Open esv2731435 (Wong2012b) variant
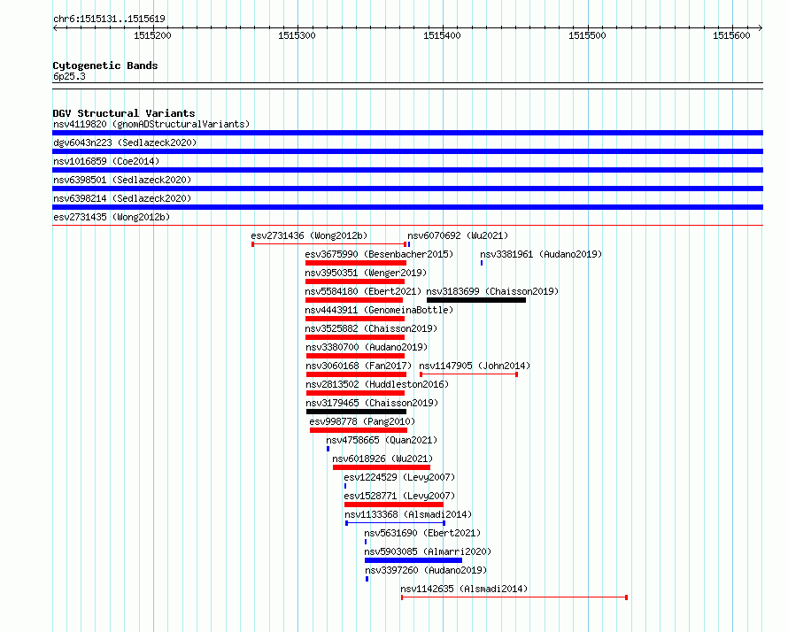The height and width of the screenshot is (632, 788). click(112, 217)
